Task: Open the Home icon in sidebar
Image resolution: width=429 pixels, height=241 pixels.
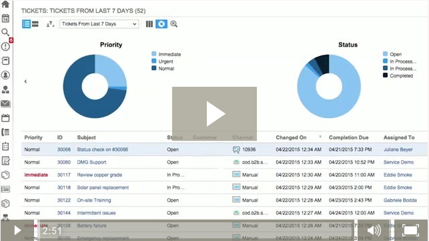Action: pyautogui.click(x=5, y=4)
